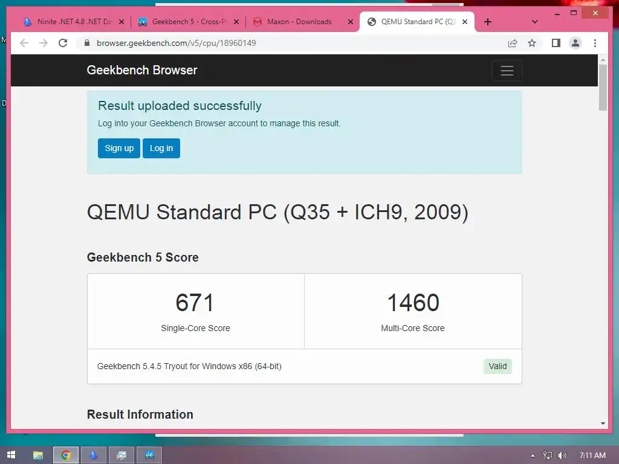The width and height of the screenshot is (619, 464).
Task: Open File Explorer from taskbar
Action: click(38, 456)
